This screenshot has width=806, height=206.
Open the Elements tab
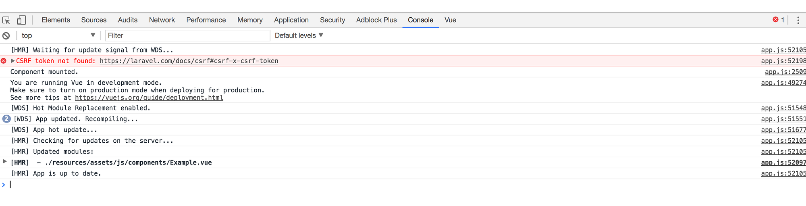[x=56, y=20]
